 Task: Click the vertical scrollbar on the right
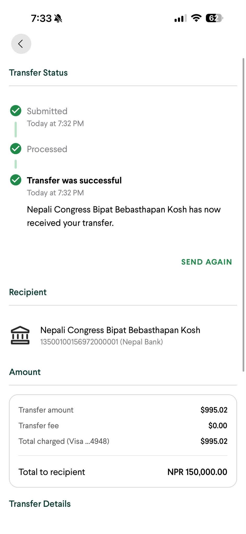pos(243,215)
